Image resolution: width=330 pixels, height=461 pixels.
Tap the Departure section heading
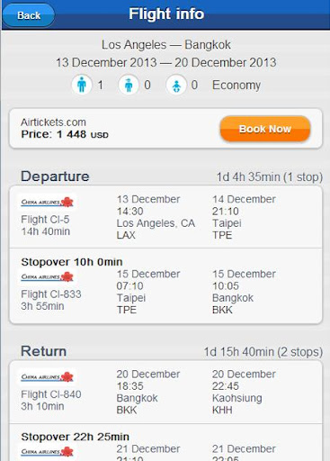coord(55,176)
